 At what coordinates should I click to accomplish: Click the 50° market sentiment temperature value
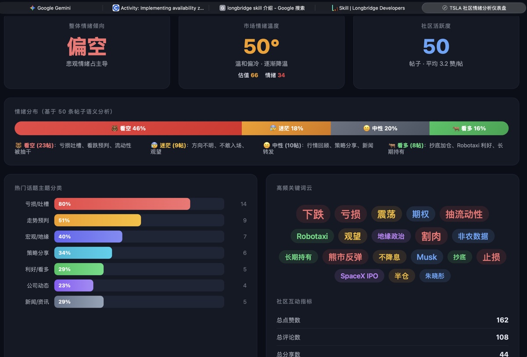point(261,46)
